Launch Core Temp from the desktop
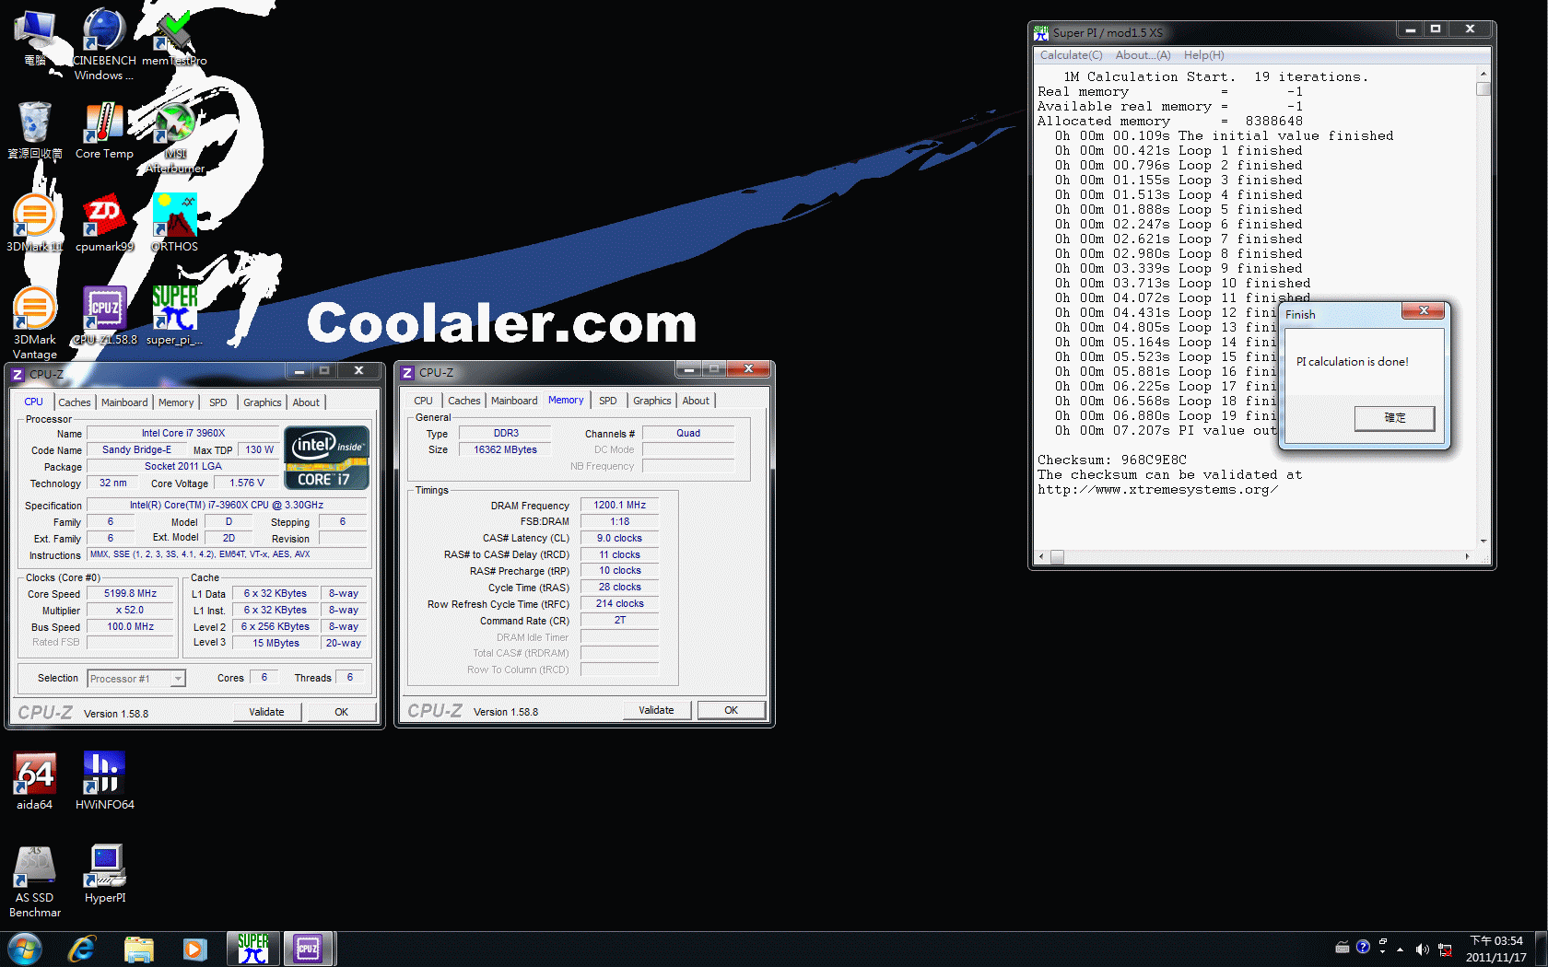The width and height of the screenshot is (1548, 967). coord(104,131)
